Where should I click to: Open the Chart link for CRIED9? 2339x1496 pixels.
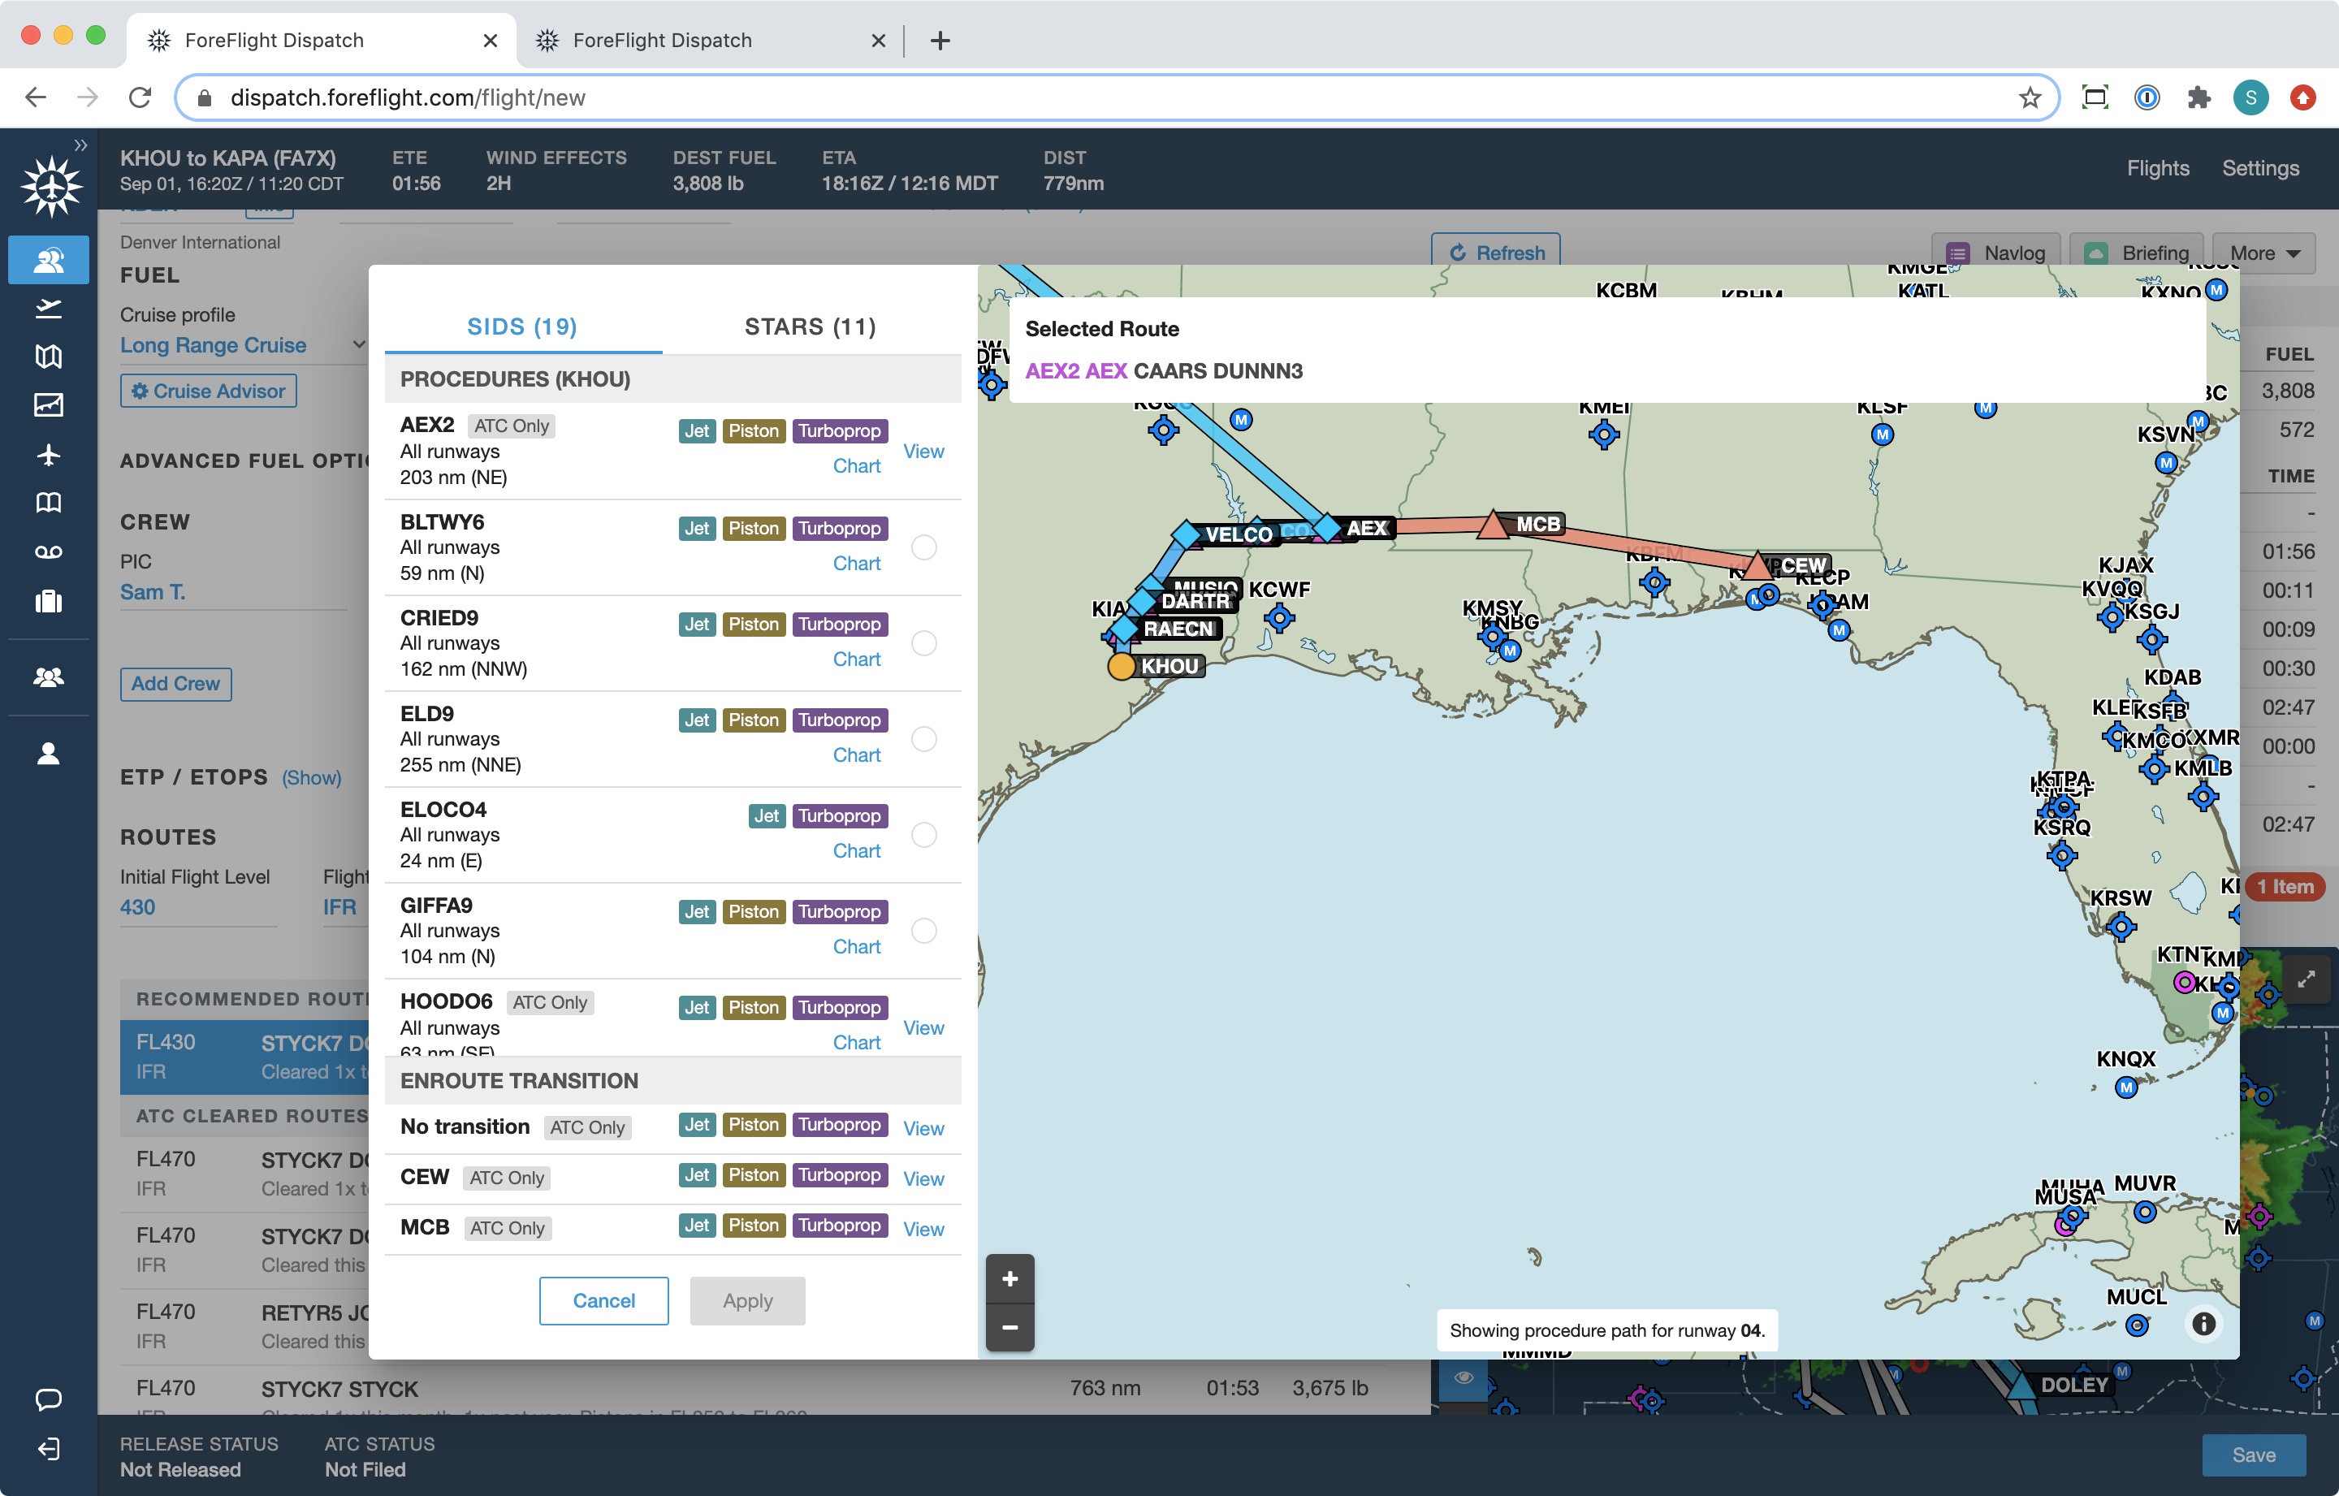point(856,659)
